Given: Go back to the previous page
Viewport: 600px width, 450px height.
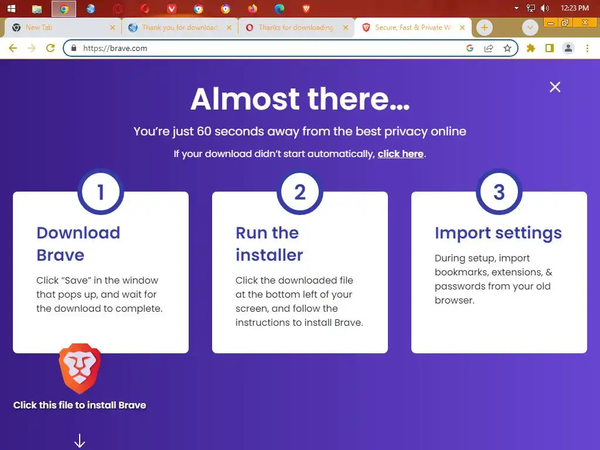Looking at the screenshot, I should click(x=13, y=48).
